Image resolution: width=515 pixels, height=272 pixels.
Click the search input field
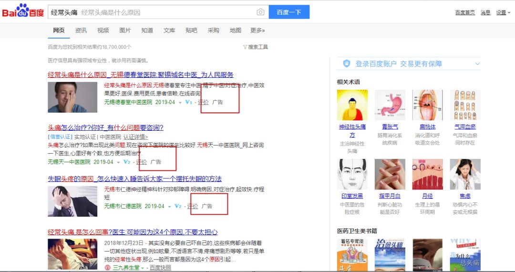click(x=158, y=12)
